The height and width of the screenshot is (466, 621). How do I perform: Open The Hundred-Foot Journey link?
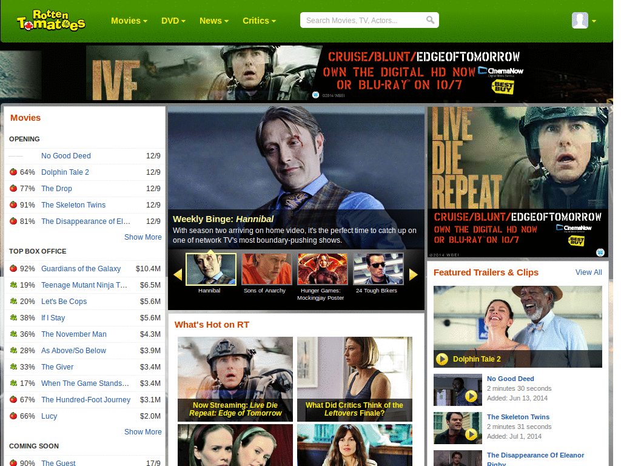[86, 400]
